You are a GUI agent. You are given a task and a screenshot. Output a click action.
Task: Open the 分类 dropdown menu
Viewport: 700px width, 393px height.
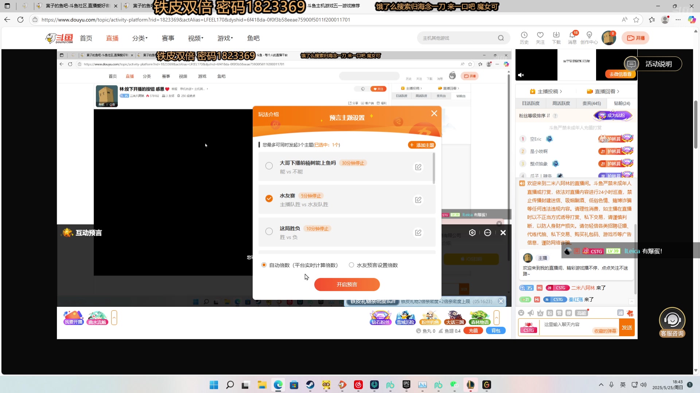tap(140, 38)
